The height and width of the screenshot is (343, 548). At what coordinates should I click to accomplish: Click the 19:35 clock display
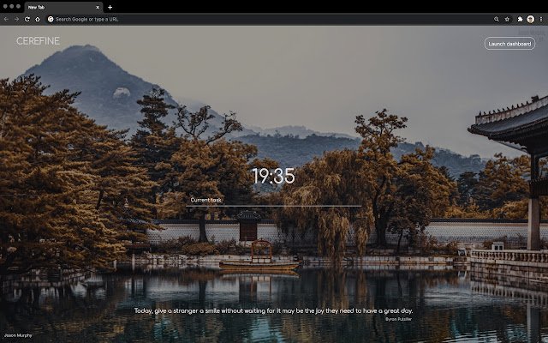click(273, 176)
